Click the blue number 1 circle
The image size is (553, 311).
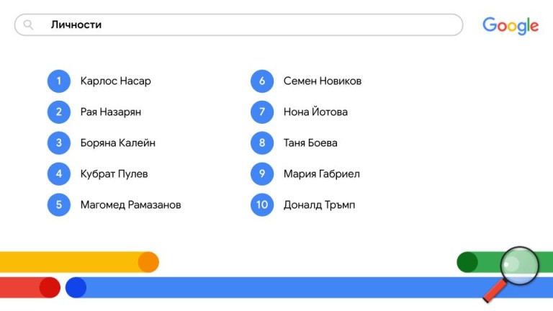click(59, 81)
